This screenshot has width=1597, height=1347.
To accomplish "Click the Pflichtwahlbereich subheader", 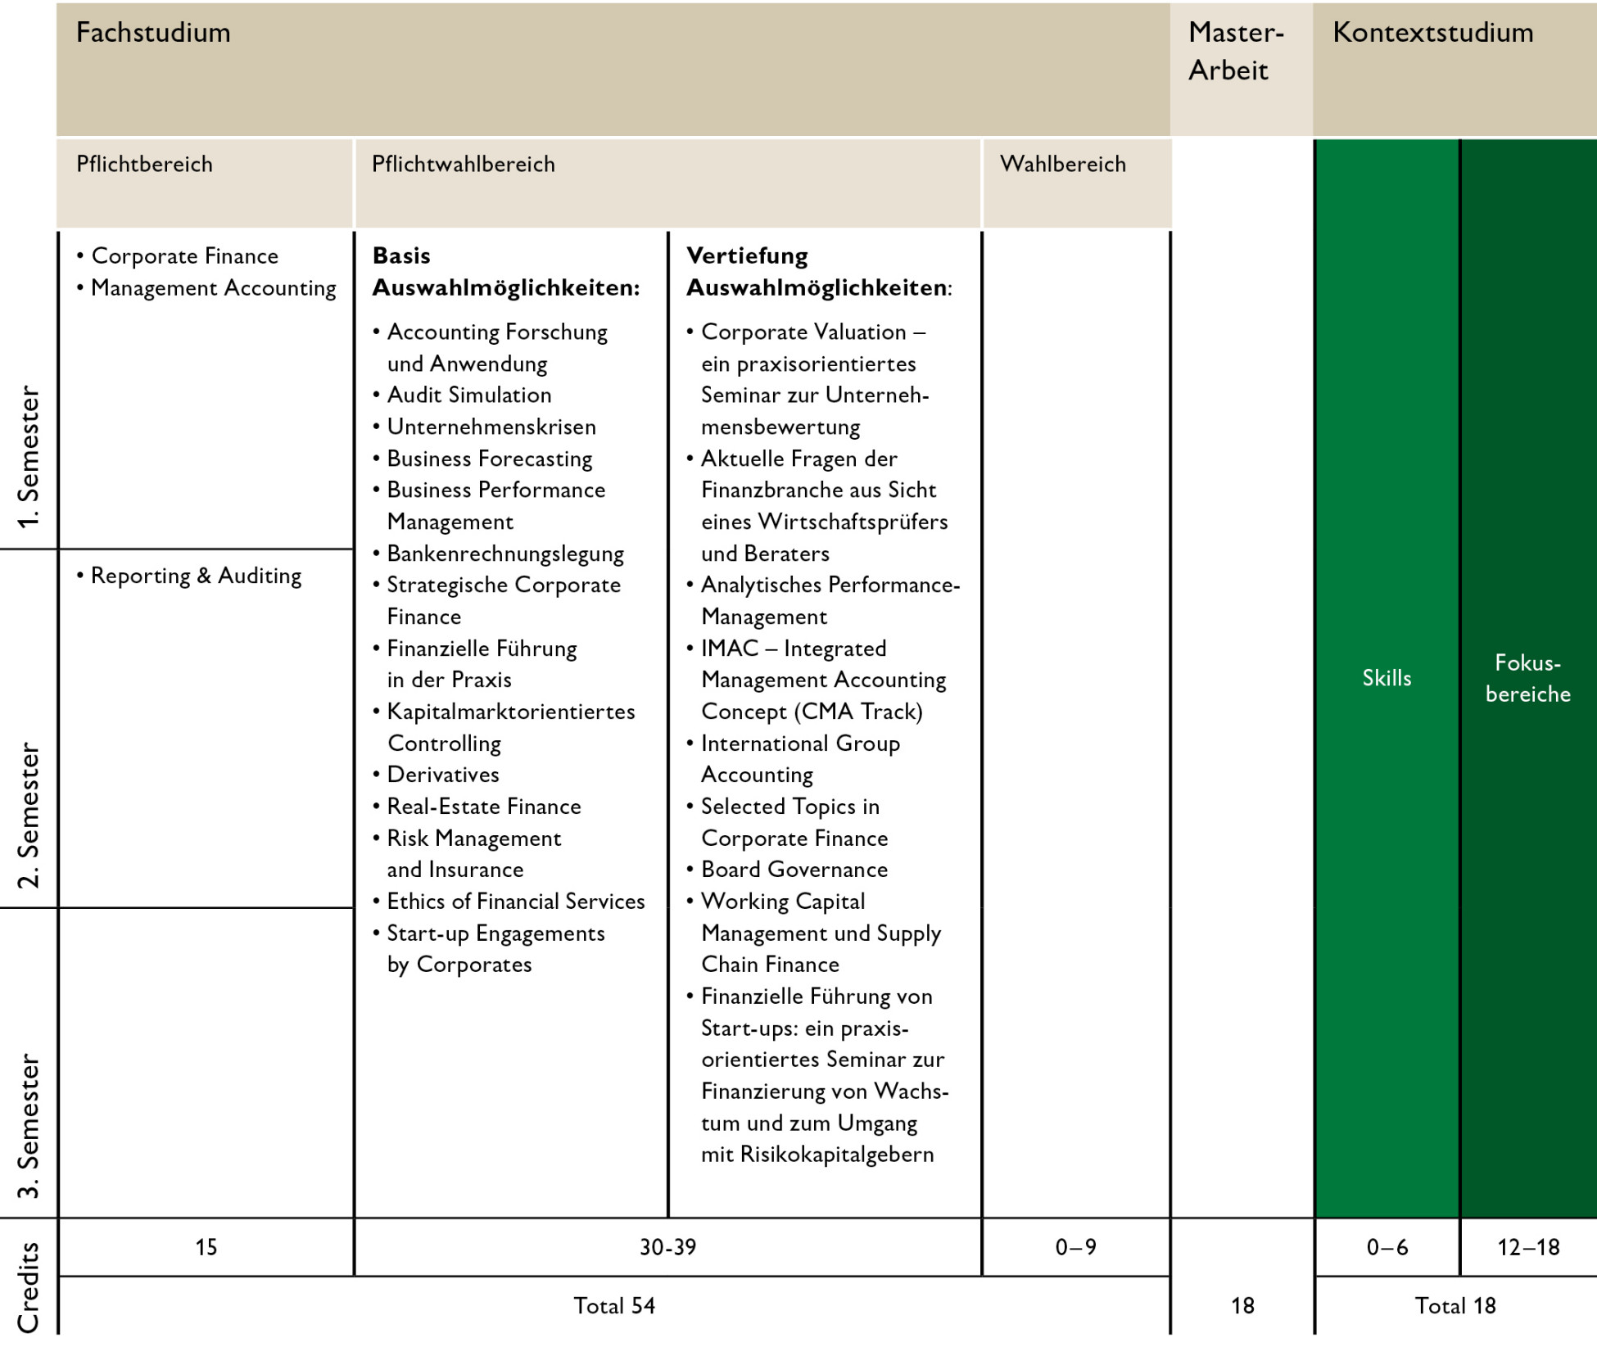I will [x=464, y=165].
